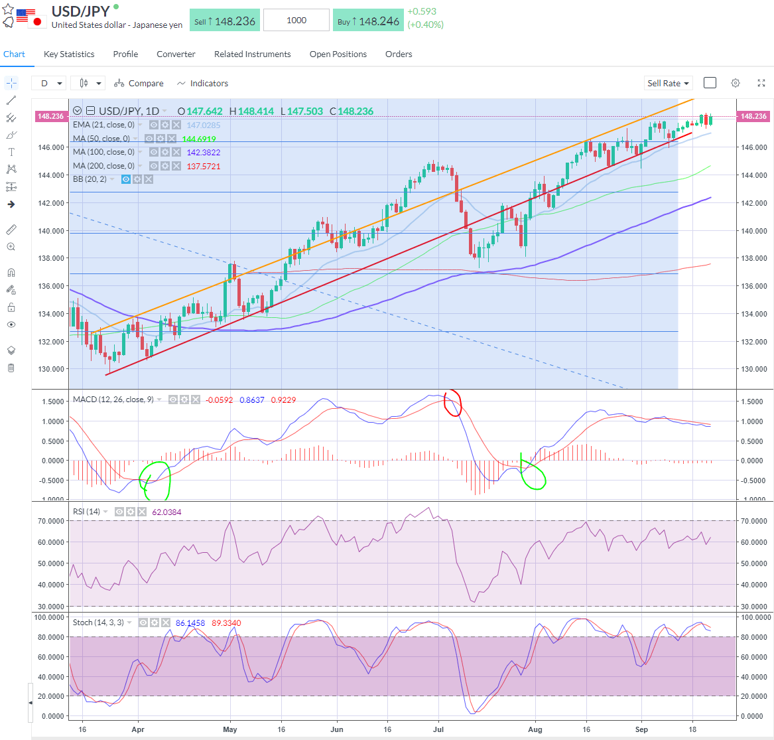Viewport: 774px width, 740px height.
Task: Remove the MA (100, close, 0) indicator
Action: coord(176,152)
